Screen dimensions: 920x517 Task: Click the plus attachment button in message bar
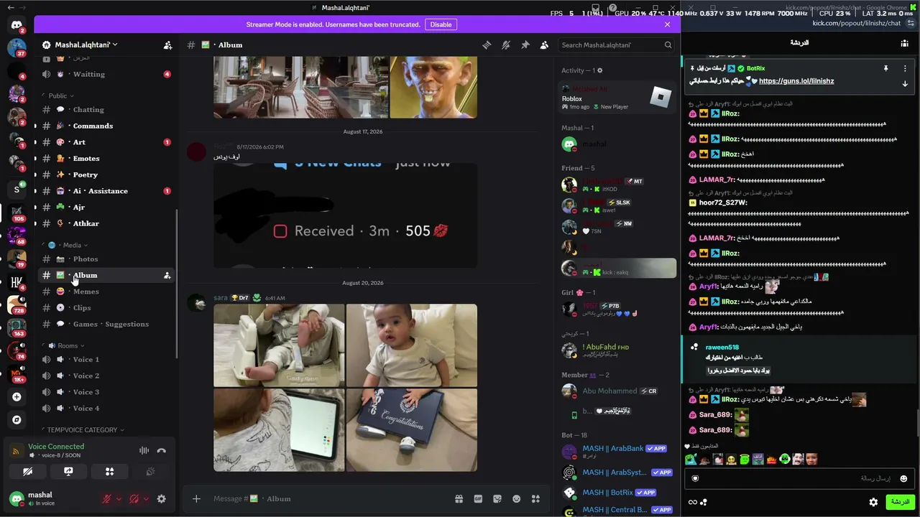196,499
